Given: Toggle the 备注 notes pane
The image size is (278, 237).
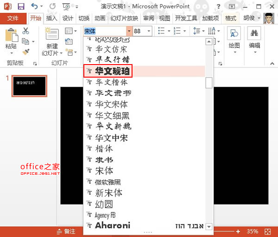Looking at the screenshot, I should click(x=66, y=231).
